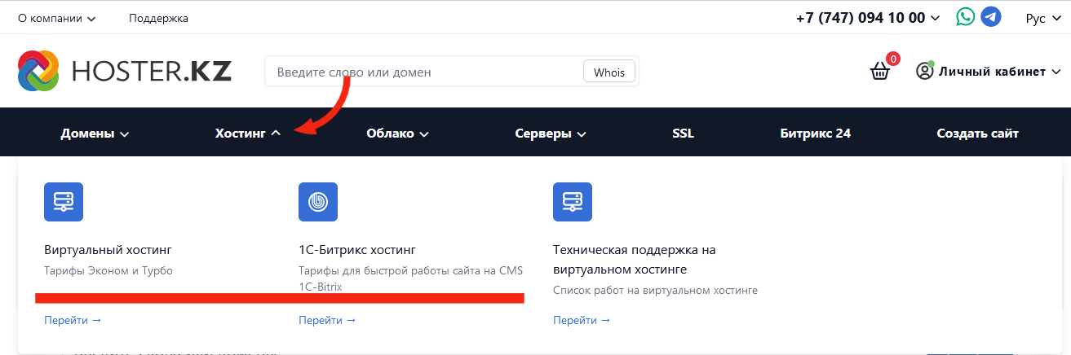
Task: Click the Техническая поддержка server icon
Action: 573,202
